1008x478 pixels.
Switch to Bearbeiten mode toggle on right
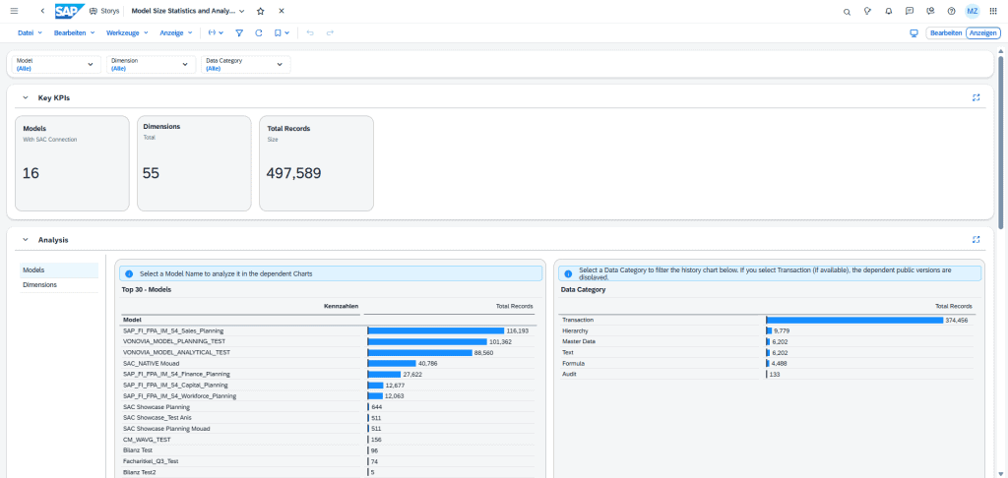(946, 32)
